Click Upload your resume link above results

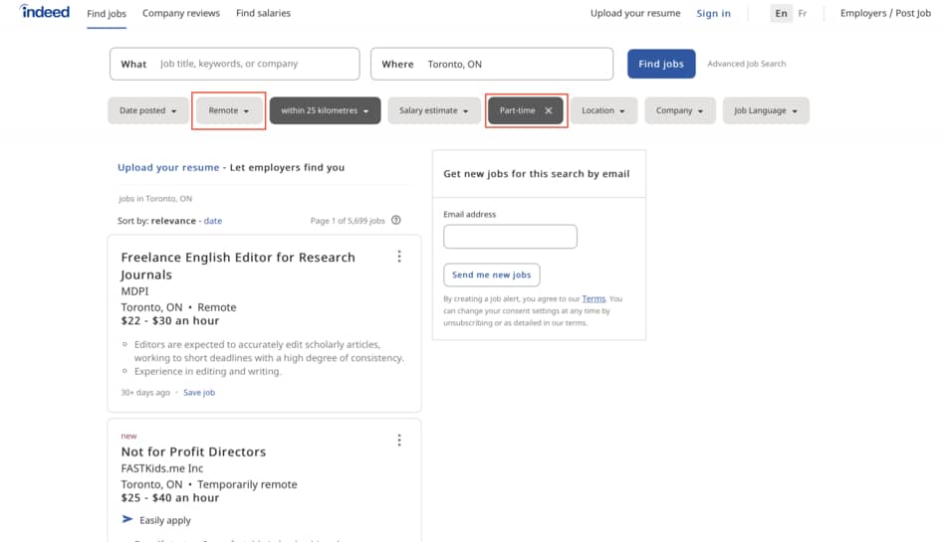(x=168, y=167)
